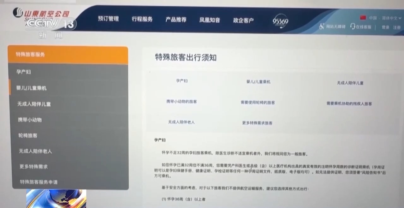Select the 凤凰知音 menu item
Screen dimensions: 404x208
[209, 20]
